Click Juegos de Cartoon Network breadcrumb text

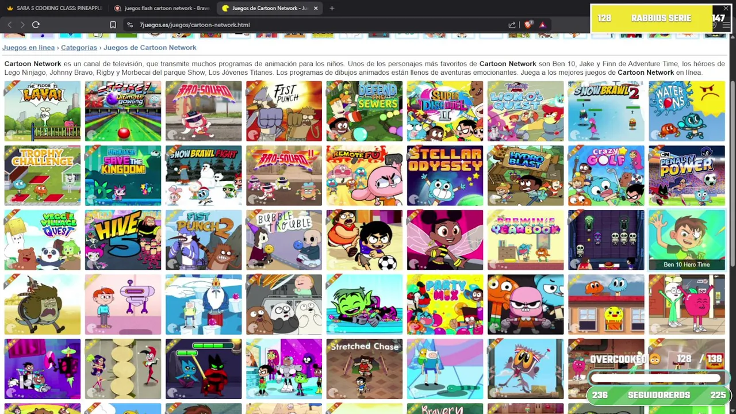point(150,48)
